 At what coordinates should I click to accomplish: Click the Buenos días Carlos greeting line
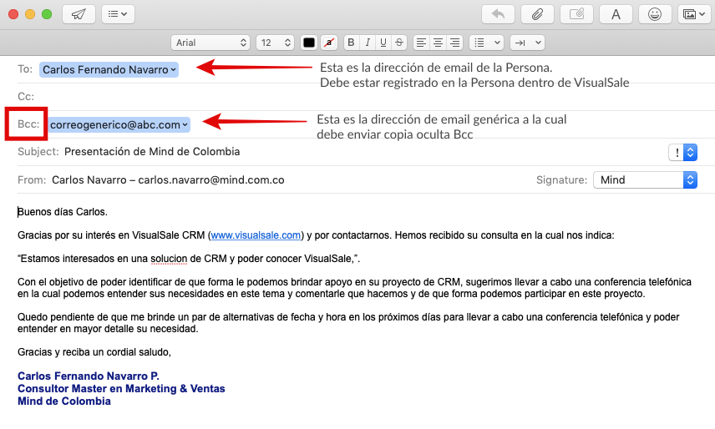63,212
